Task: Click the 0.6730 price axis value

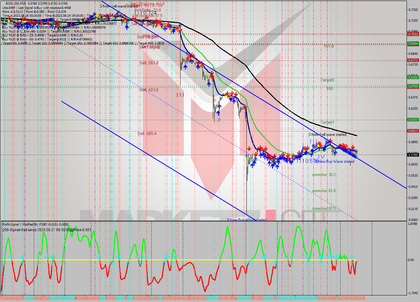Action: (413, 65)
